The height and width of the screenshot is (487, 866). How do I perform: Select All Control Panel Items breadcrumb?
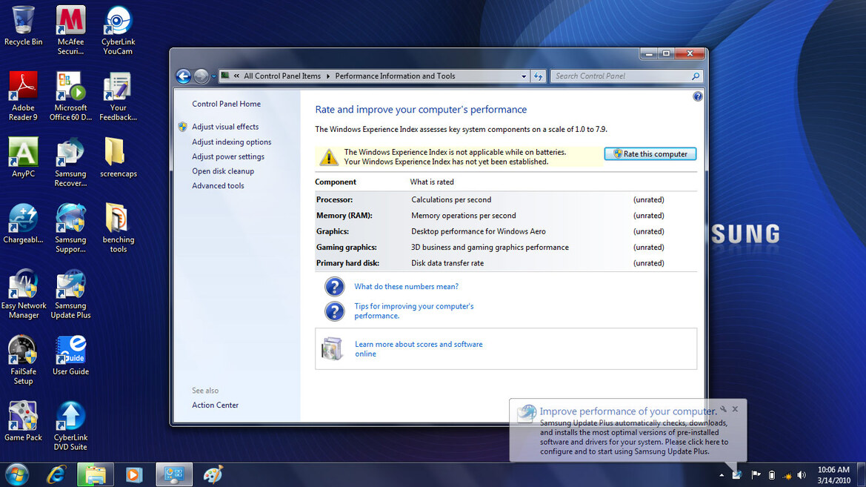click(x=282, y=76)
